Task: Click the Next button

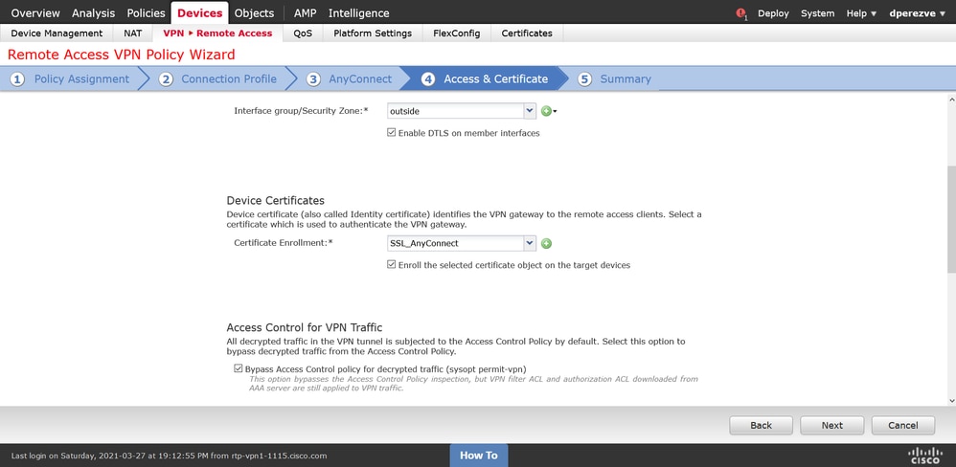Action: tap(831, 426)
